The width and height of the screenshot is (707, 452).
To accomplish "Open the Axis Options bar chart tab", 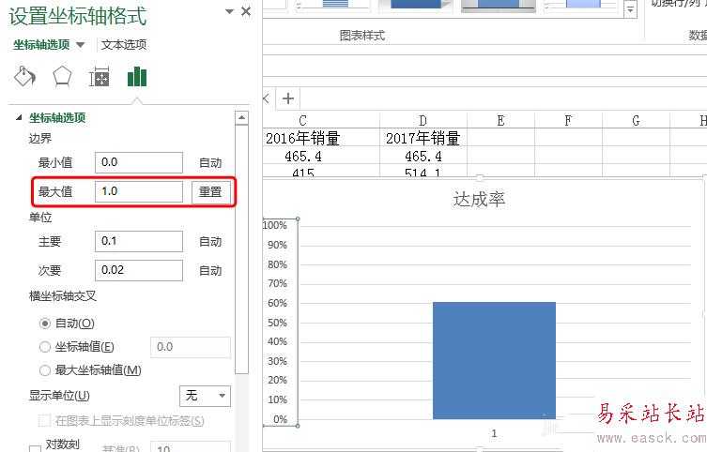I will tap(137, 77).
